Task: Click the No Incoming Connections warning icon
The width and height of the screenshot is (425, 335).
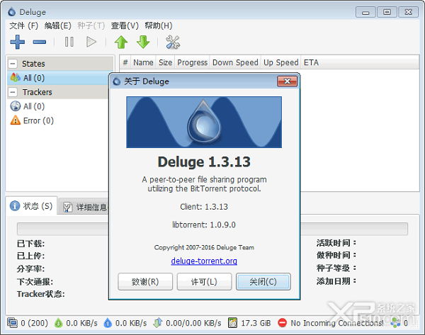Action: pyautogui.click(x=282, y=323)
